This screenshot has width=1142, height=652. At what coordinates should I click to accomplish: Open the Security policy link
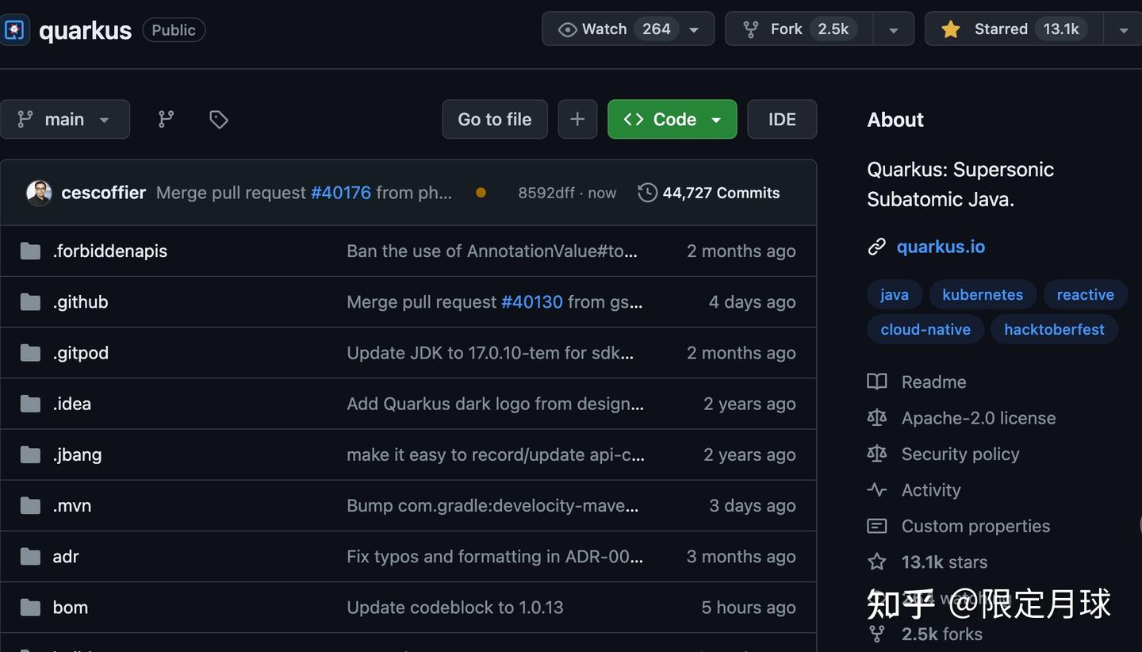960,454
